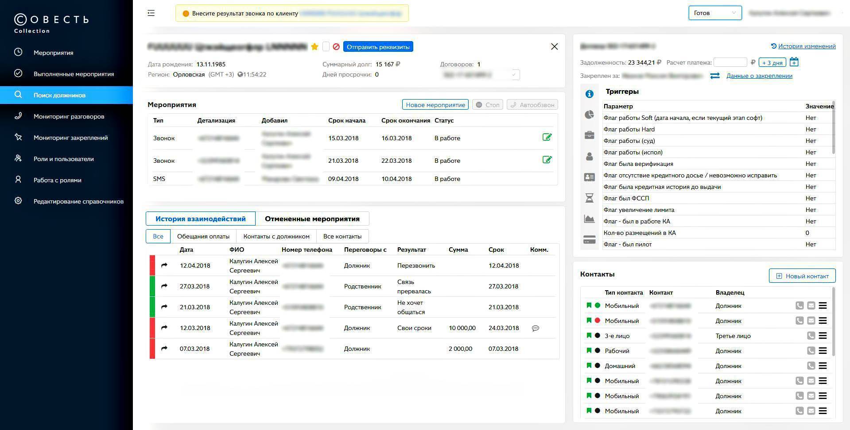
Task: Call the Домашний contact
Action: (x=811, y=366)
